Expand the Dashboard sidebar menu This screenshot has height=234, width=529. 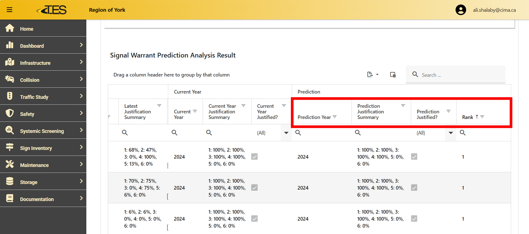(43, 46)
